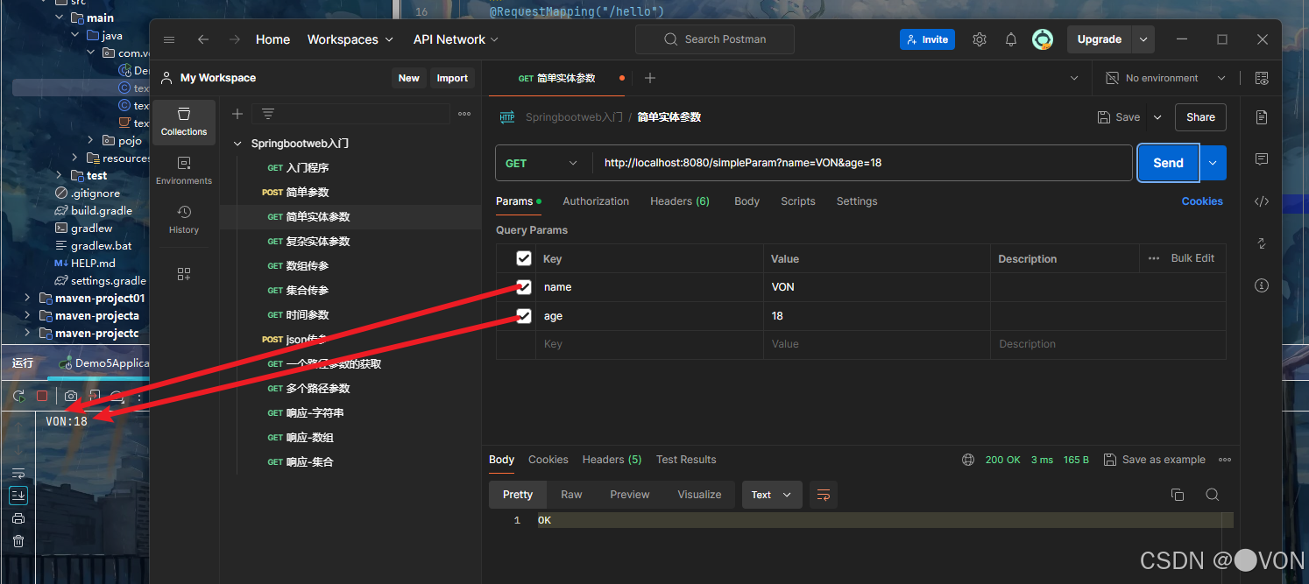Viewport: 1309px width, 584px height.
Task: Open the Postman hamburger menu
Action: 169,39
